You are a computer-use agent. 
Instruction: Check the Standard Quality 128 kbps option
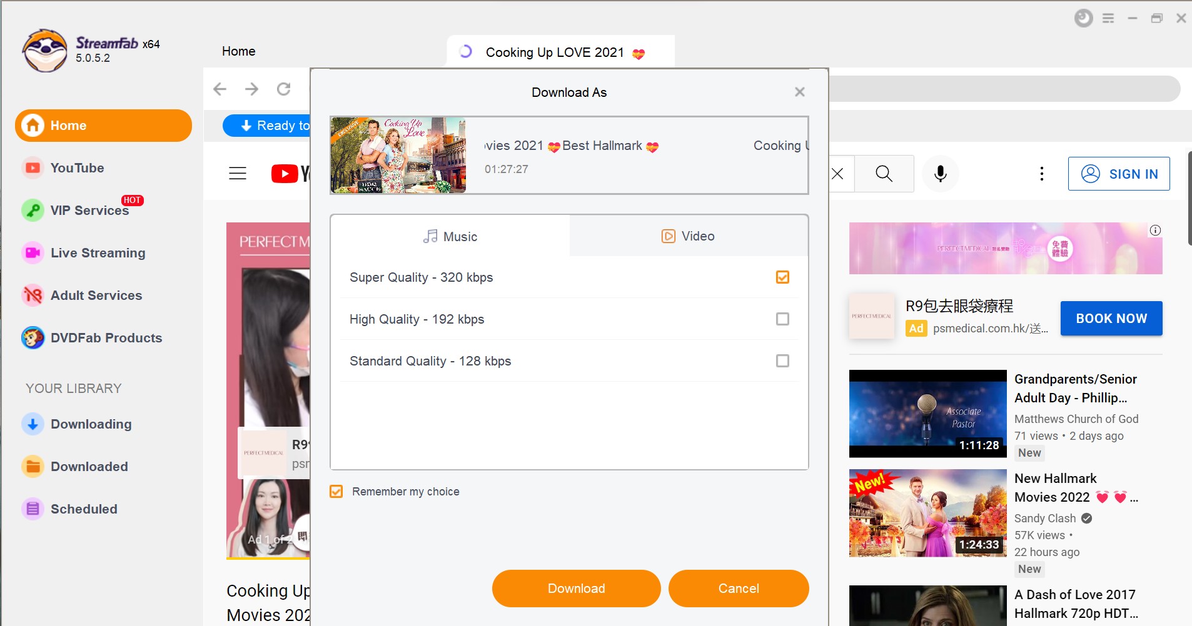[x=782, y=361]
